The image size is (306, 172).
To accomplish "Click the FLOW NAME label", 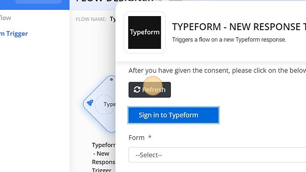I will point(91,19).
